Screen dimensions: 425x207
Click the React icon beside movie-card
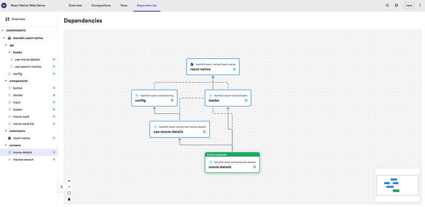pos(10,117)
